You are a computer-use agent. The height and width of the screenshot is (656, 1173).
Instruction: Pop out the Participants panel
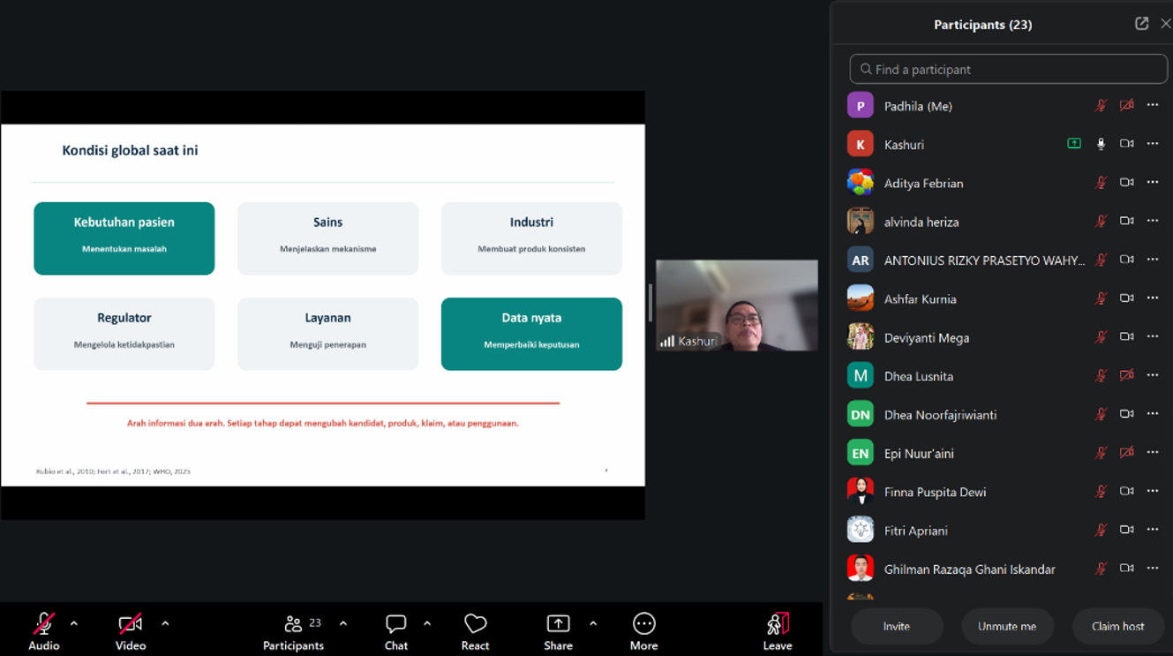tap(1141, 24)
